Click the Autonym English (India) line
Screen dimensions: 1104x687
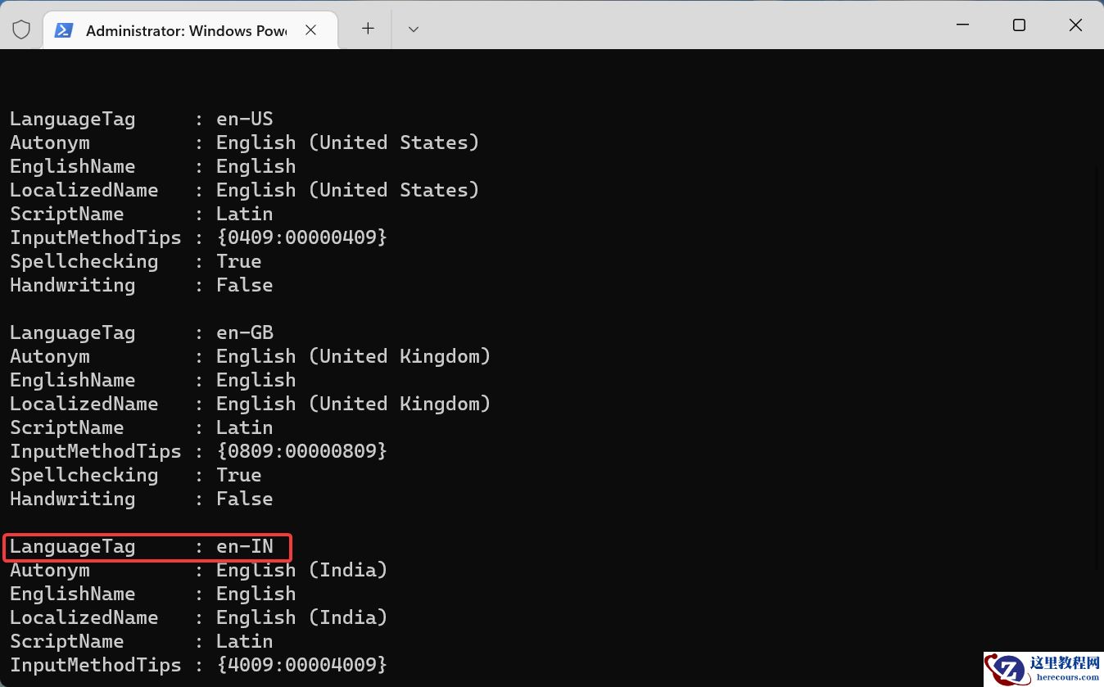199,570
